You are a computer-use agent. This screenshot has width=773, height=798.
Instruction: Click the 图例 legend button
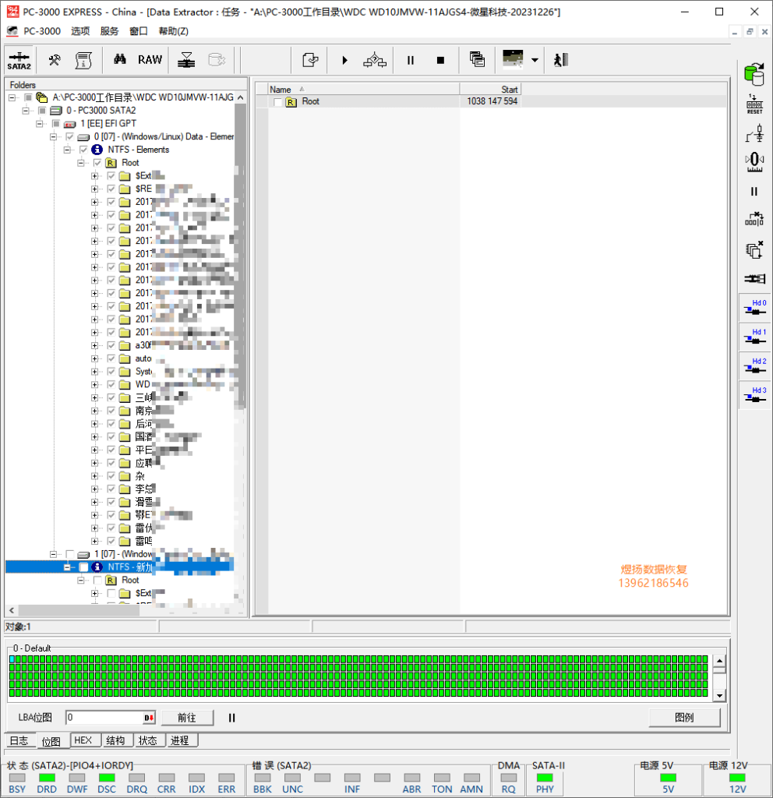click(684, 718)
